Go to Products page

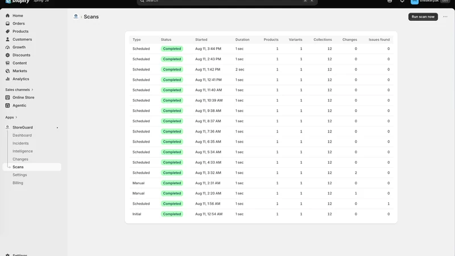coord(20,31)
